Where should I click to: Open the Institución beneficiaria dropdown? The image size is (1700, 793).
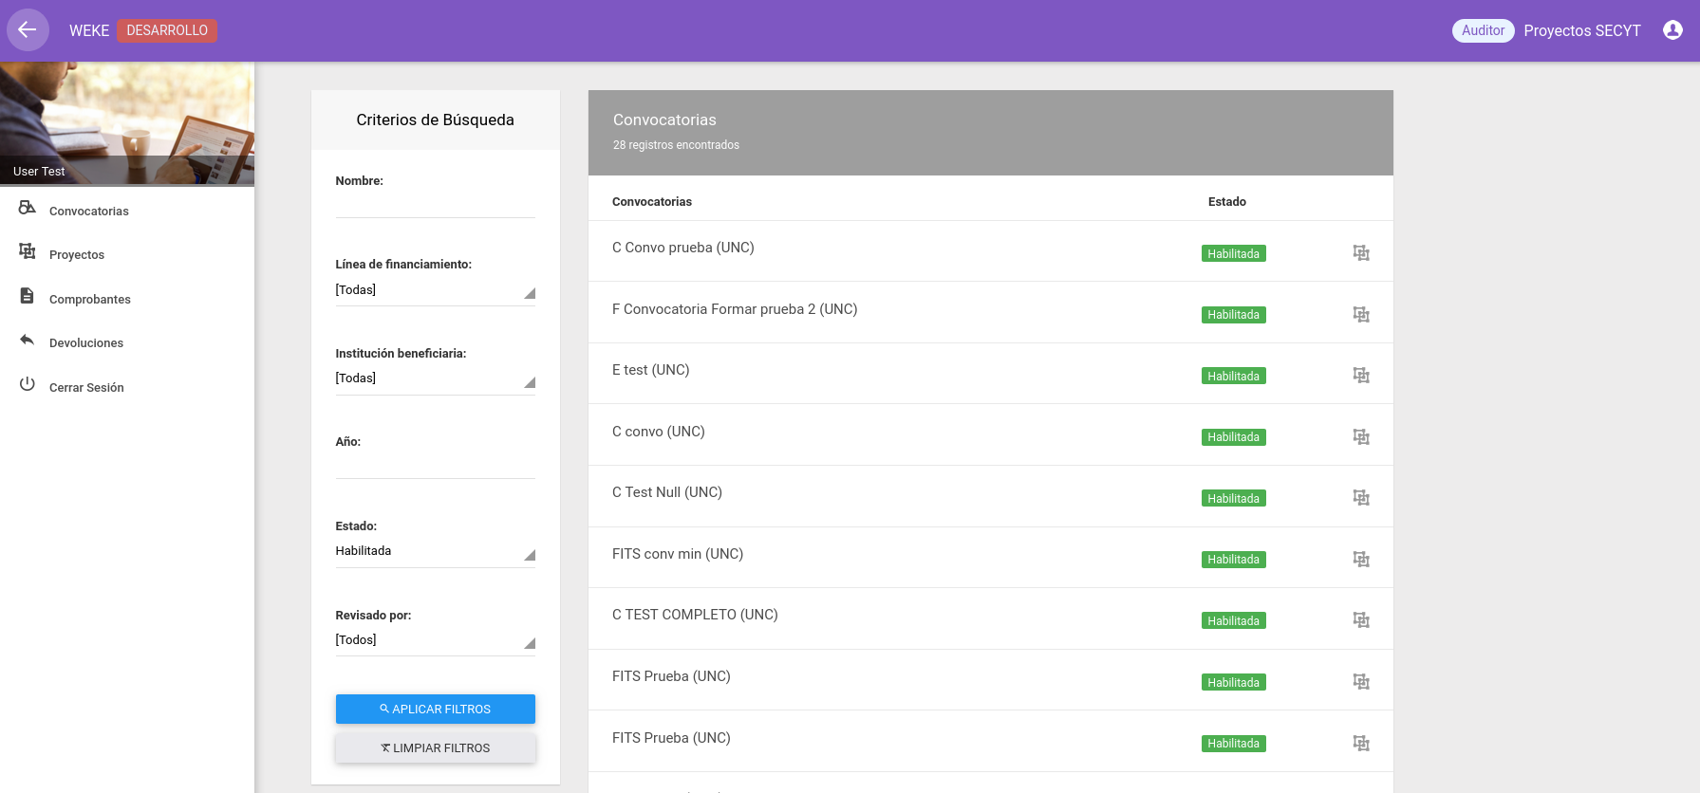click(435, 378)
